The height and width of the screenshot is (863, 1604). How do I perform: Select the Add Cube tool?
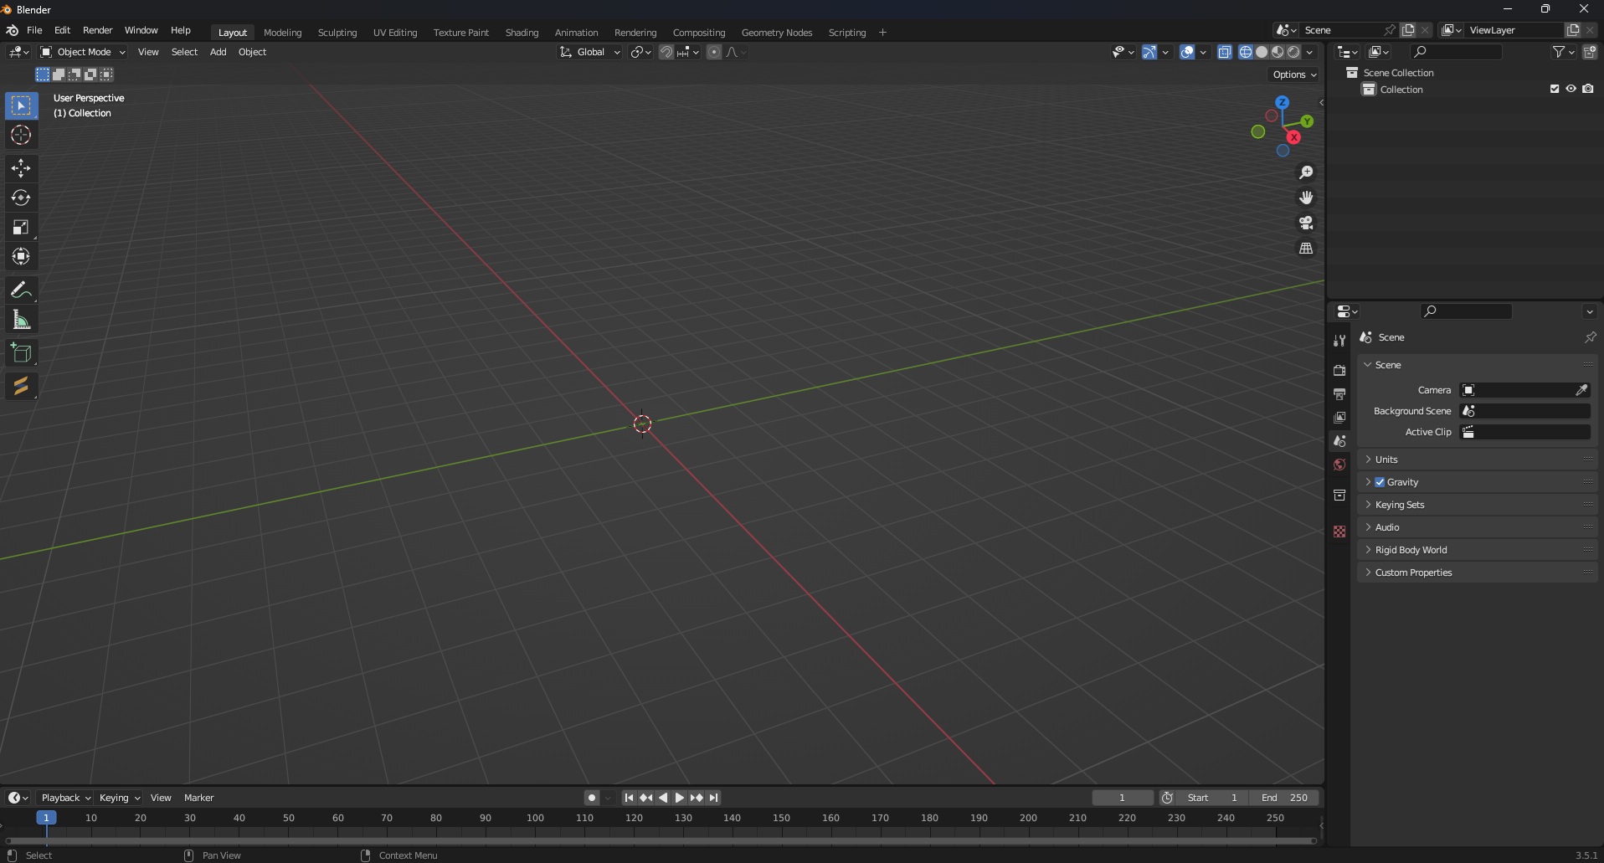tap(21, 353)
